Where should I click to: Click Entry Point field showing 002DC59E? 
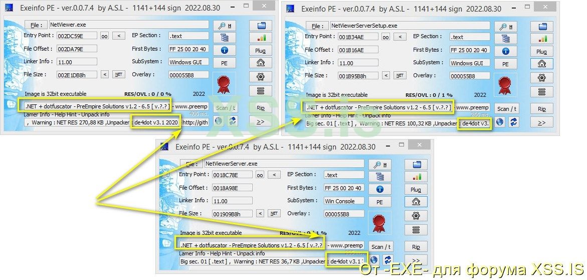(x=77, y=36)
